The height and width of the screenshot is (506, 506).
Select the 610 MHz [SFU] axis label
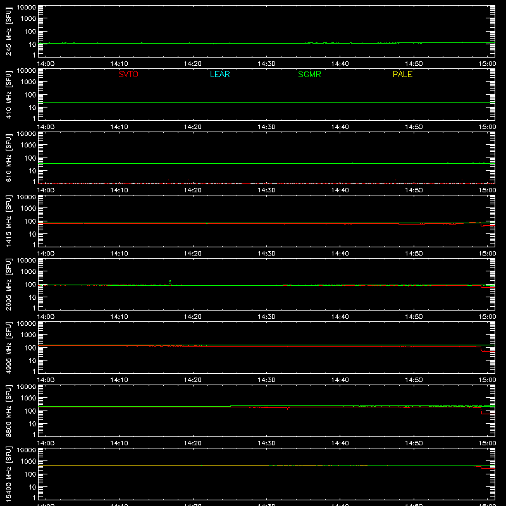click(8, 158)
